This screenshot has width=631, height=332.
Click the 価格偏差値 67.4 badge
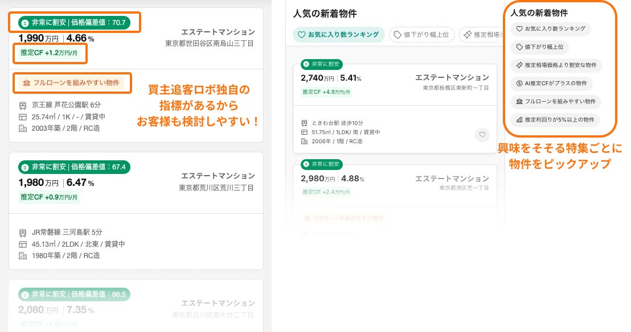[75, 167]
